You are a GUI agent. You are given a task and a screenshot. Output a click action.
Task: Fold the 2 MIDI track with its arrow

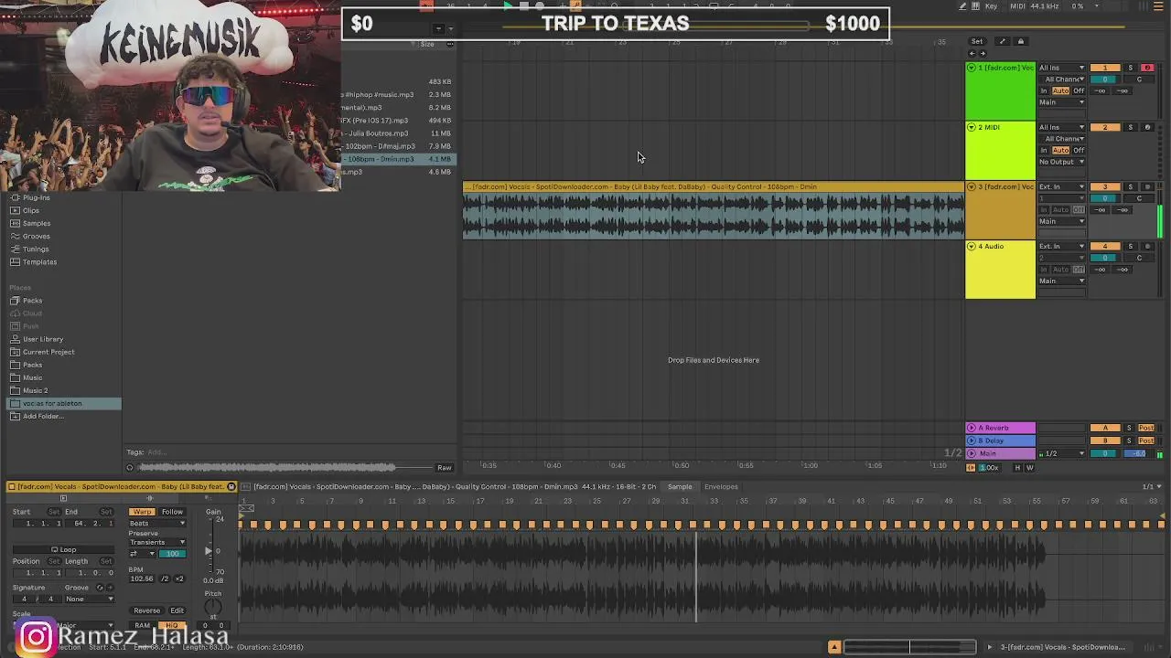pos(972,127)
